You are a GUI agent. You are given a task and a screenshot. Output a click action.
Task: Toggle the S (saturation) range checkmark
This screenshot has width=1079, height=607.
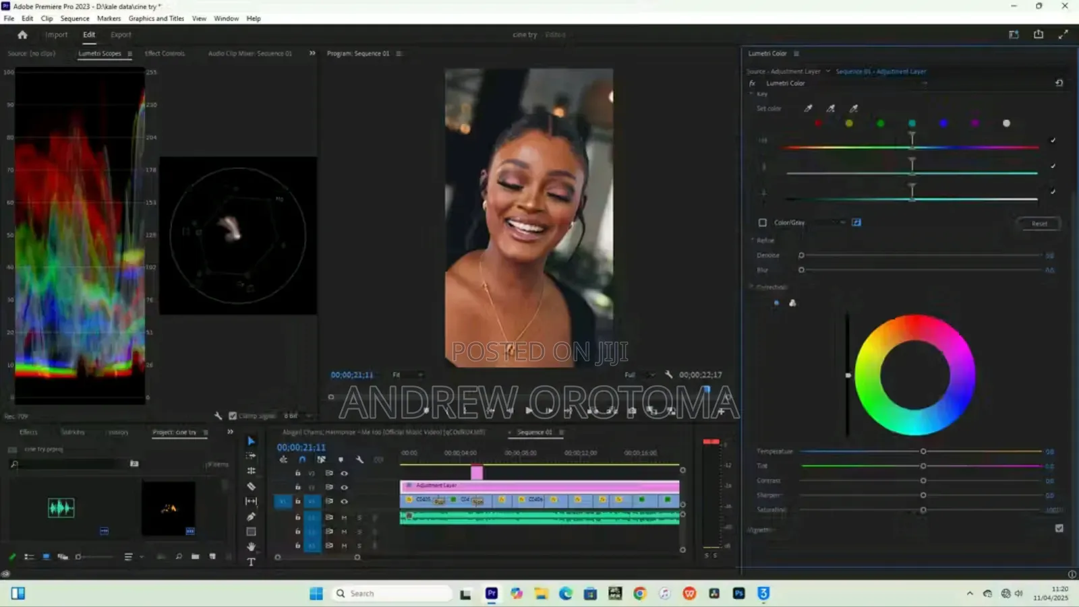click(x=1053, y=166)
